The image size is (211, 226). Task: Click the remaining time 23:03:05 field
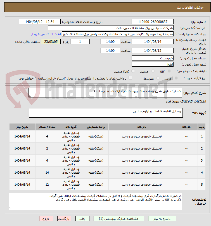(51, 42)
